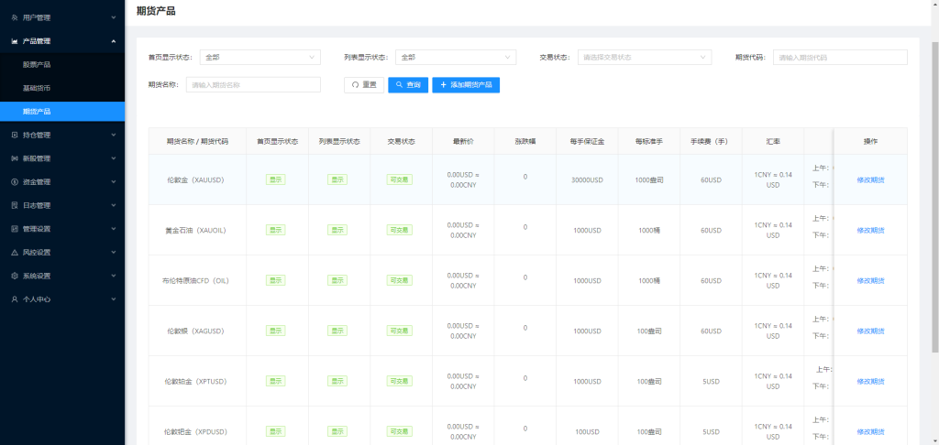
Task: Click the 新股管理 icon in sidebar
Action: tap(15, 158)
